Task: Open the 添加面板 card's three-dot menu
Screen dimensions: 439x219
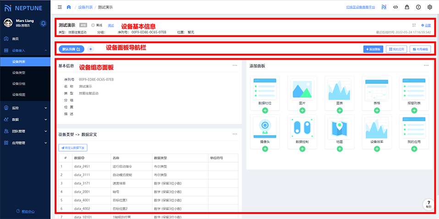Action: click(426, 66)
